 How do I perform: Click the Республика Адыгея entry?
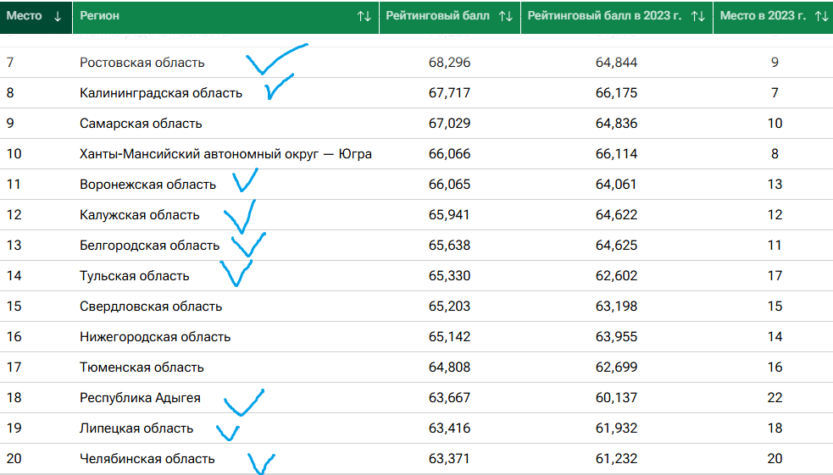pyautogui.click(x=140, y=398)
